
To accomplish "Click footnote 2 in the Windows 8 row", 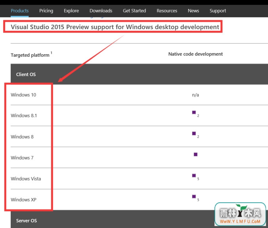I will [x=198, y=137].
